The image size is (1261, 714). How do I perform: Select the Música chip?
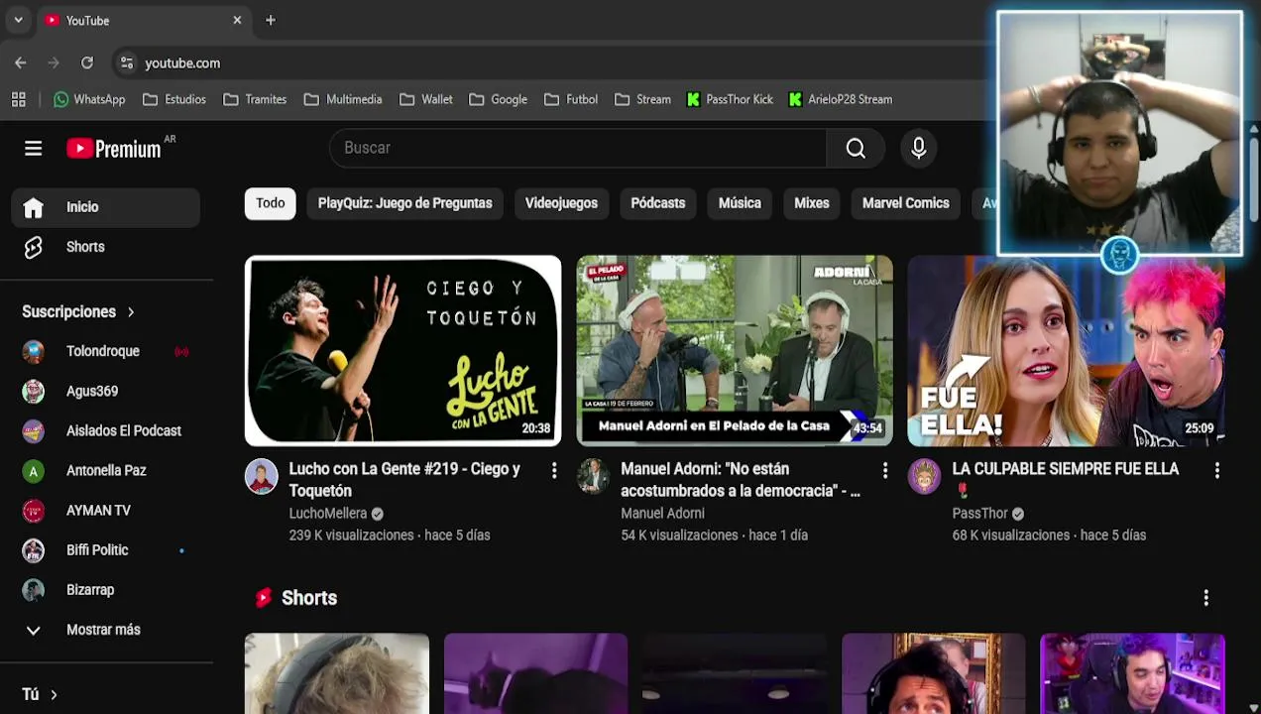740,203
